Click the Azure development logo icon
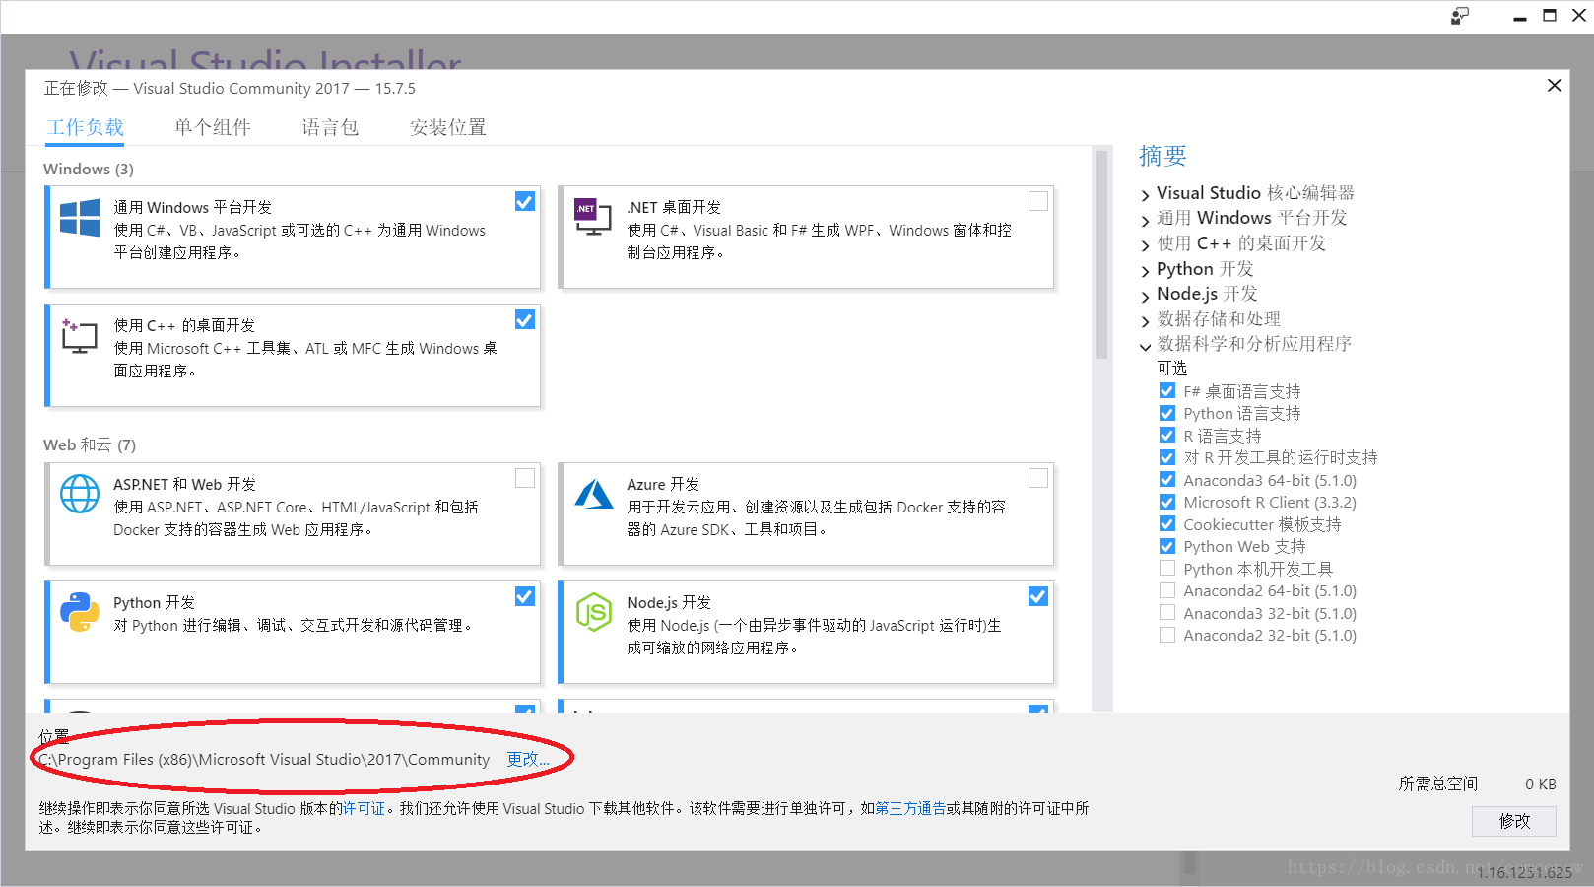This screenshot has height=887, width=1594. pyautogui.click(x=594, y=494)
